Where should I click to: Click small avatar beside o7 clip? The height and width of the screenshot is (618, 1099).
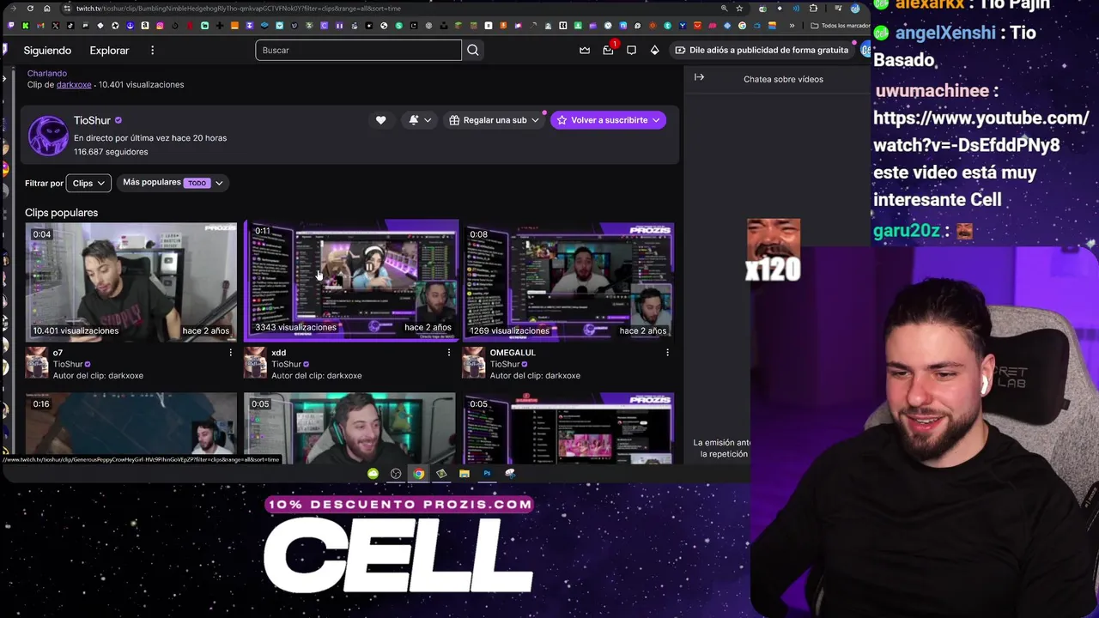37,362
